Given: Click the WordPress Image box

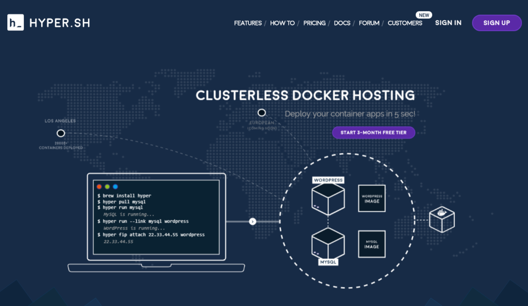Looking at the screenshot, I should click(372, 199).
